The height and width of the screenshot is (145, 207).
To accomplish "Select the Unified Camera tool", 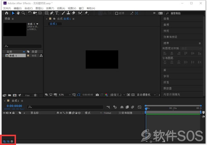I will pyautogui.click(x=35, y=13).
